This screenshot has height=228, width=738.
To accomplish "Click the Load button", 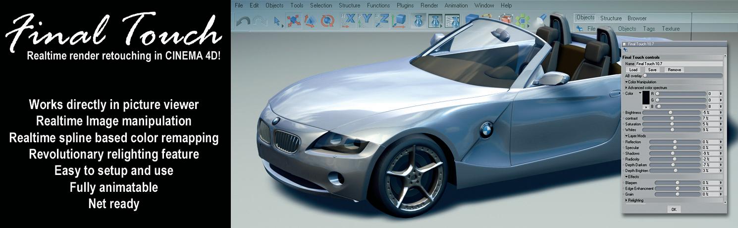I will pos(633,70).
